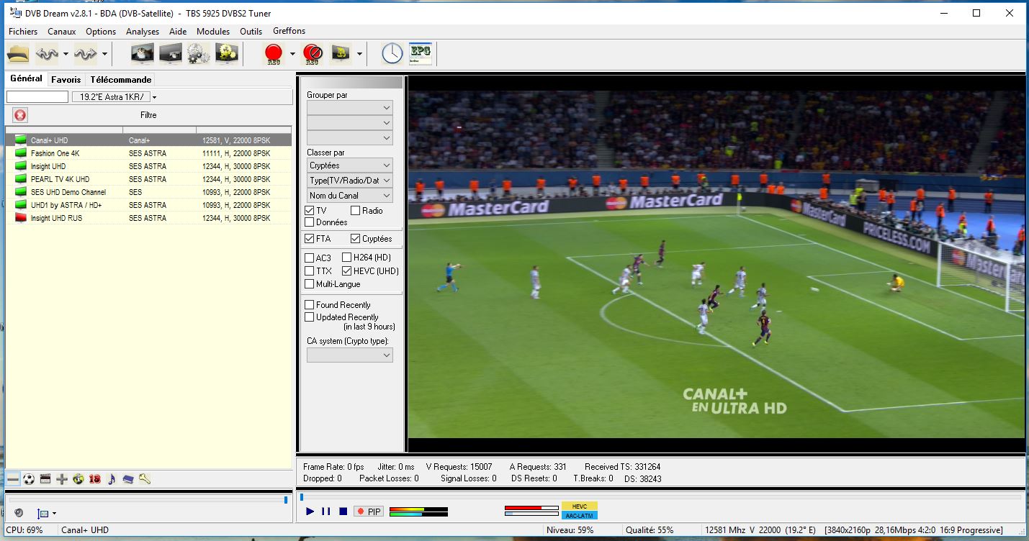The image size is (1029, 541).
Task: Click the gray plus category icon
Action: (x=62, y=478)
